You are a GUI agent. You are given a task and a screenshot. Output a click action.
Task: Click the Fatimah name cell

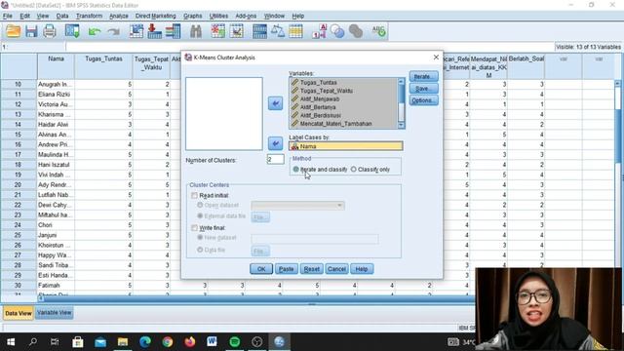tap(56, 286)
